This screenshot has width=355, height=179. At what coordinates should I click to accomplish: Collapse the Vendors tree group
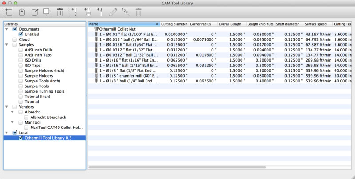pos(7,107)
